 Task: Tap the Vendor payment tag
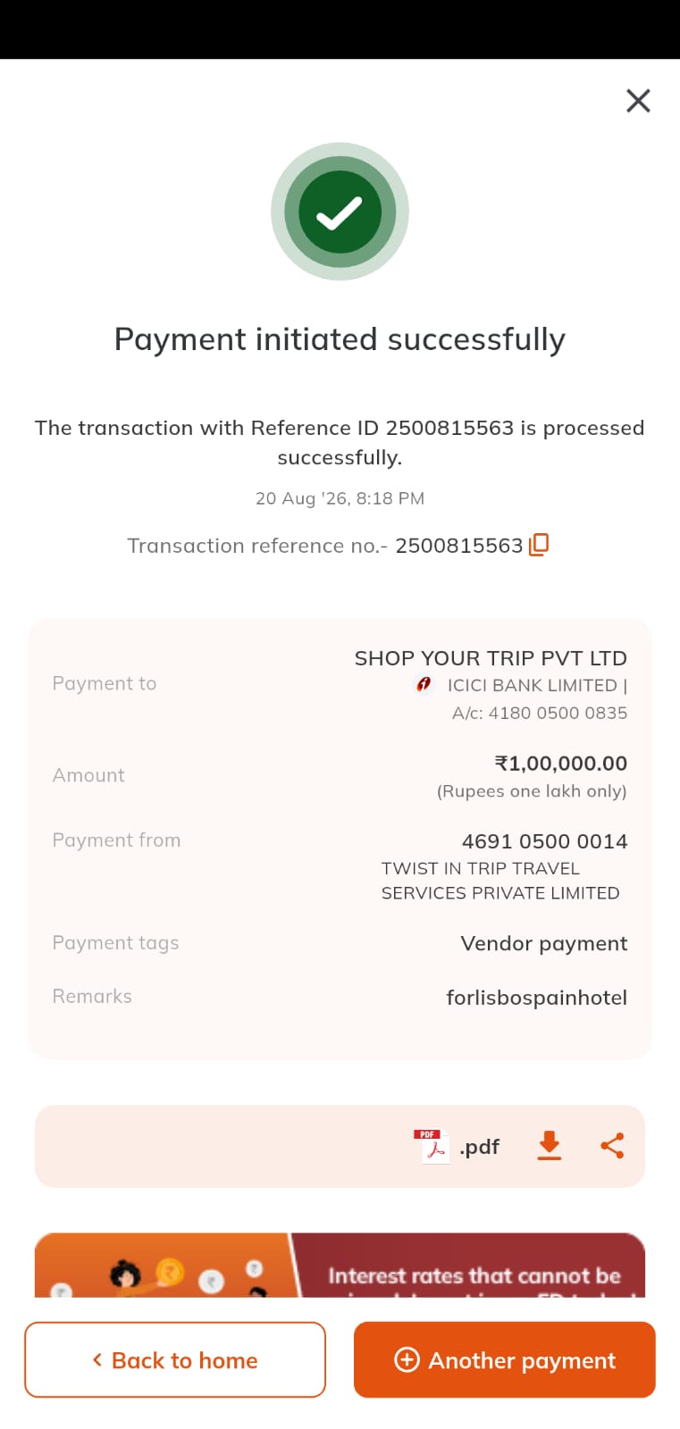click(544, 943)
